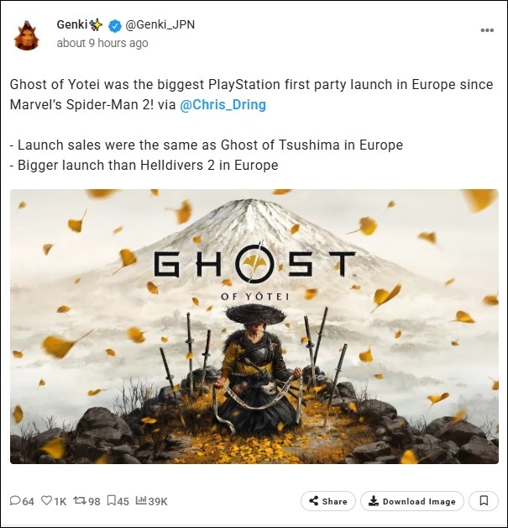The image size is (508, 528).
Task: Click the Genki display name
Action: pyautogui.click(x=72, y=24)
